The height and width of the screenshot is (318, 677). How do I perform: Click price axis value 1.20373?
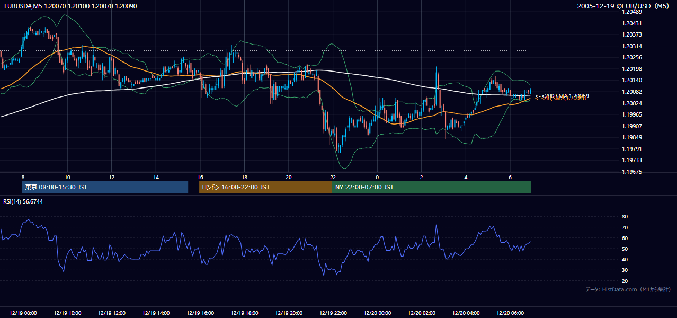tap(631, 34)
